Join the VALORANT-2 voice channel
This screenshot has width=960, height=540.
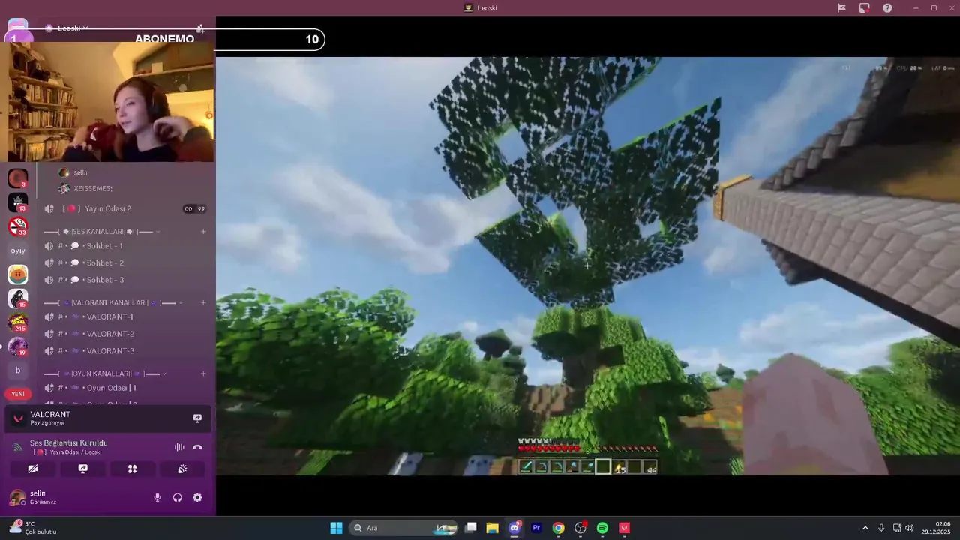[x=124, y=334]
